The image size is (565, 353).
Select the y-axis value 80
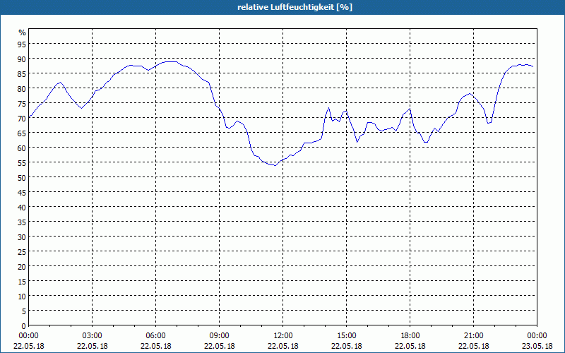[x=22, y=88]
